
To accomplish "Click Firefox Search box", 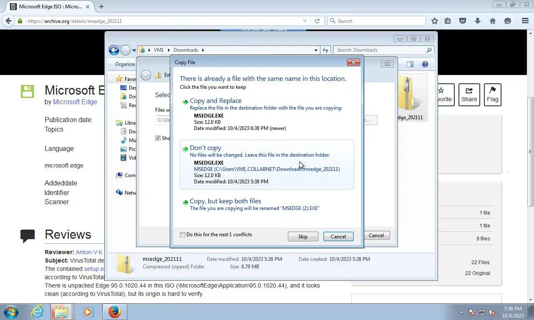I will tap(376, 21).
